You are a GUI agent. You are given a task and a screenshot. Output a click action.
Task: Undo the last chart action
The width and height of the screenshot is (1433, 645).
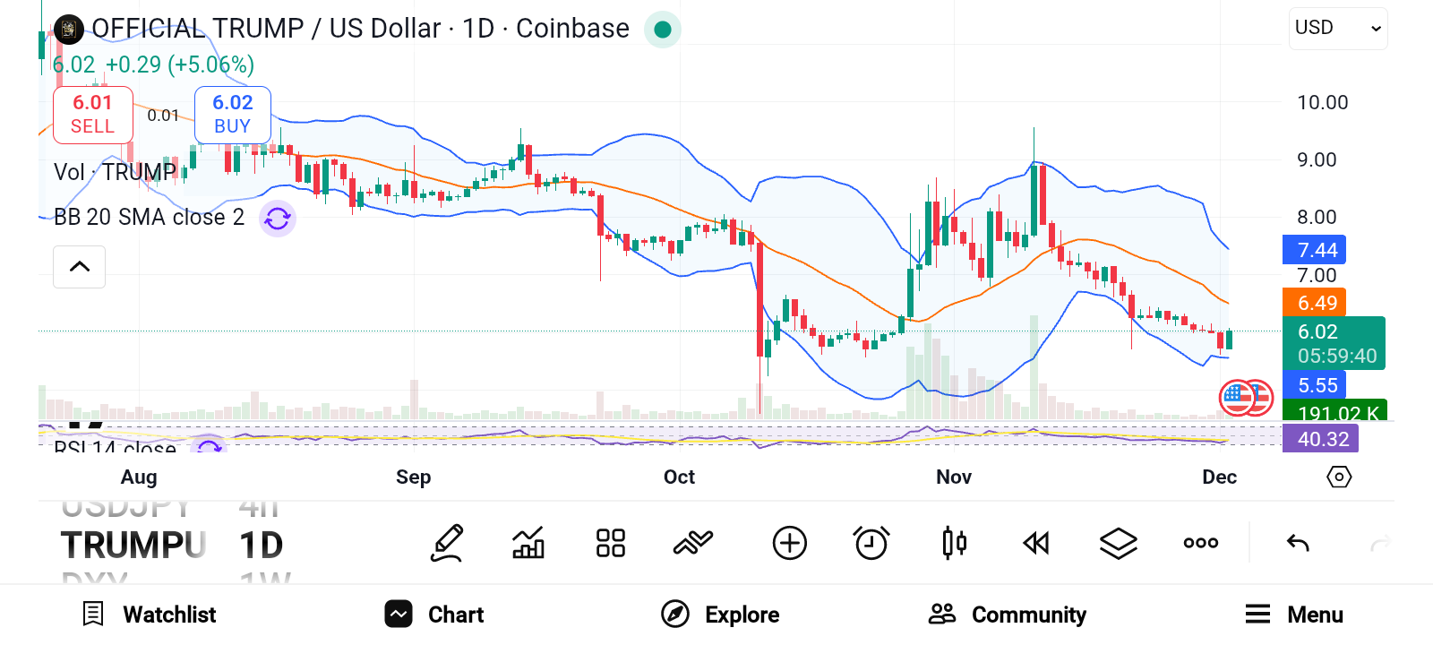coord(1298,543)
